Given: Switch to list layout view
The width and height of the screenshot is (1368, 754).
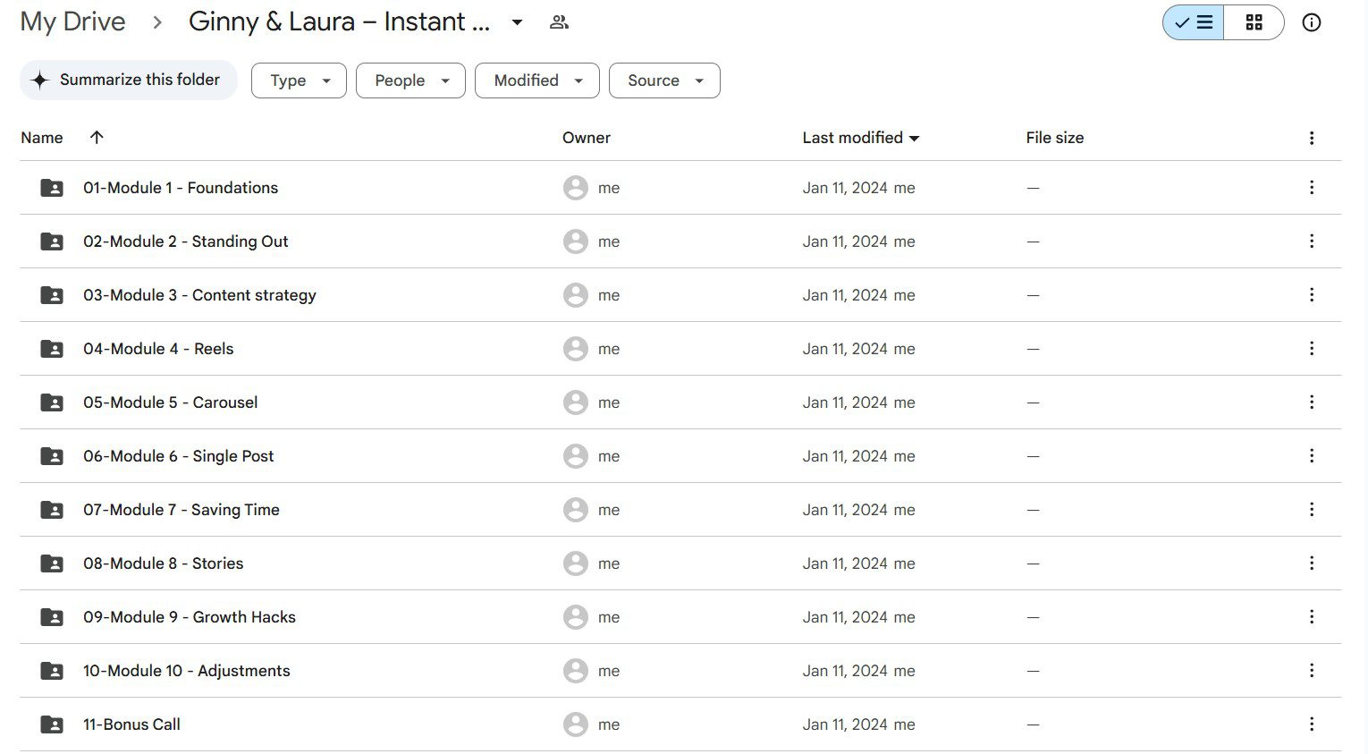Looking at the screenshot, I should click(x=1193, y=22).
